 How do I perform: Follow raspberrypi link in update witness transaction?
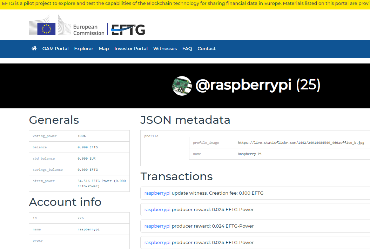click(157, 193)
